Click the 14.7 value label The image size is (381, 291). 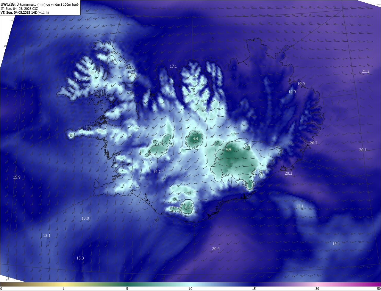pos(157,172)
